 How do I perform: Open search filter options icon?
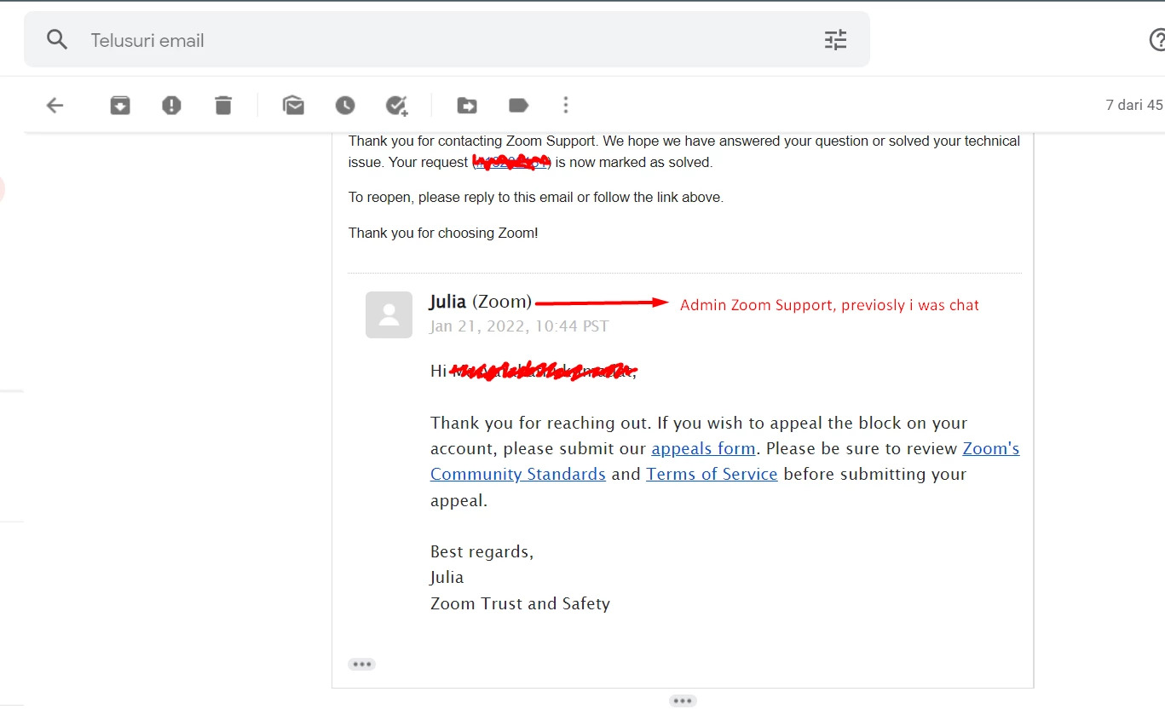pos(835,39)
